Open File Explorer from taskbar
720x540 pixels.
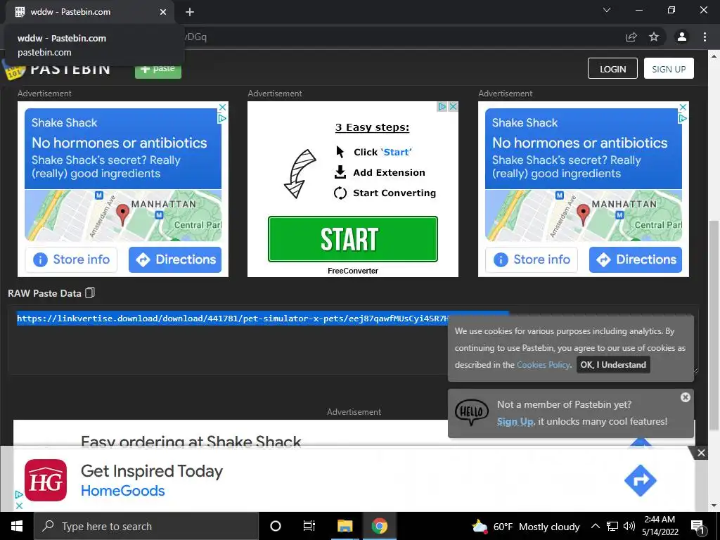pyautogui.click(x=345, y=526)
